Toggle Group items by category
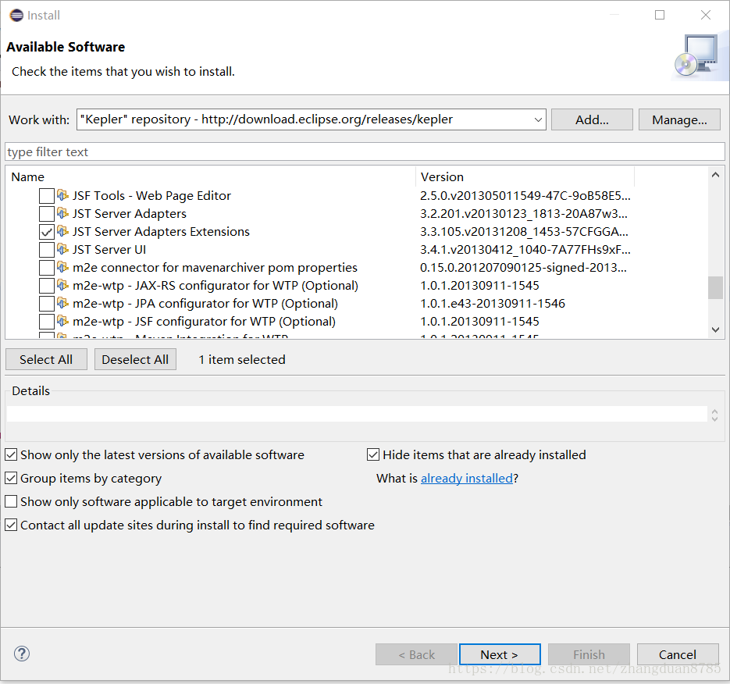Image resolution: width=730 pixels, height=684 pixels. [x=11, y=478]
